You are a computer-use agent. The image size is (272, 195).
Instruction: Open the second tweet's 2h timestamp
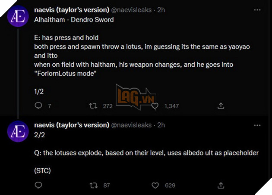(161, 125)
